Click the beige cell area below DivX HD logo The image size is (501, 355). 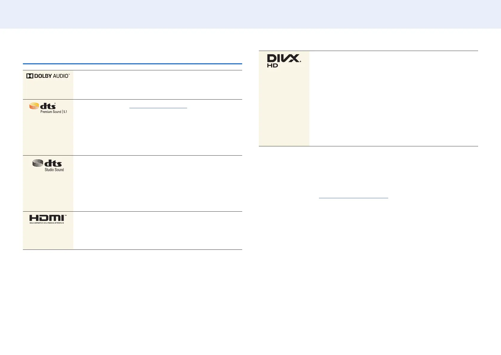tap(284, 107)
